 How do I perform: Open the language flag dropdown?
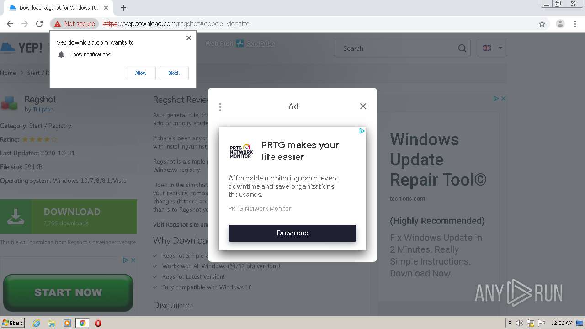click(492, 48)
